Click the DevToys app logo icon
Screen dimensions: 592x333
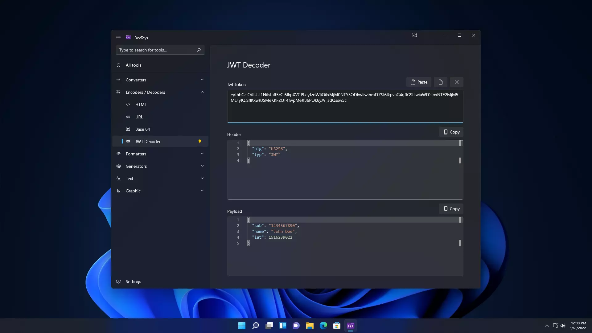click(x=128, y=37)
